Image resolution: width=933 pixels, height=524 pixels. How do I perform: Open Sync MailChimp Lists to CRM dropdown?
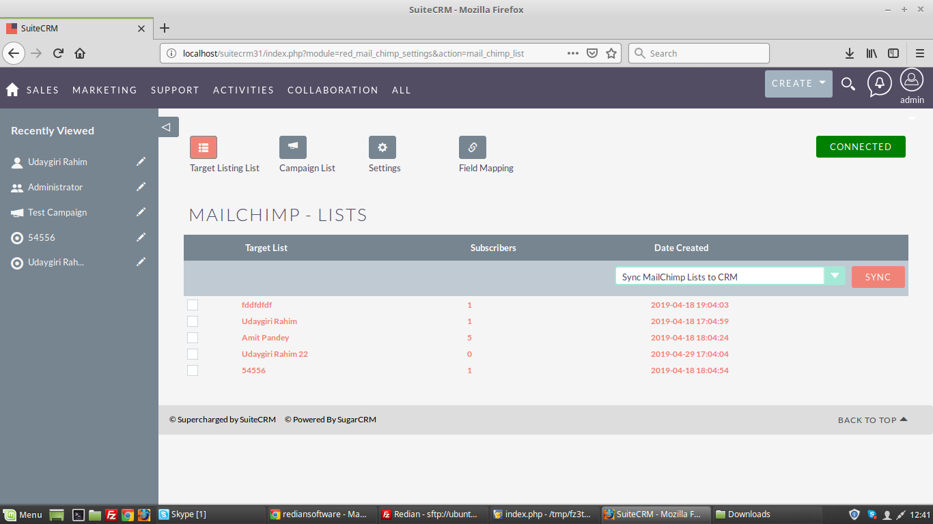[730, 276]
